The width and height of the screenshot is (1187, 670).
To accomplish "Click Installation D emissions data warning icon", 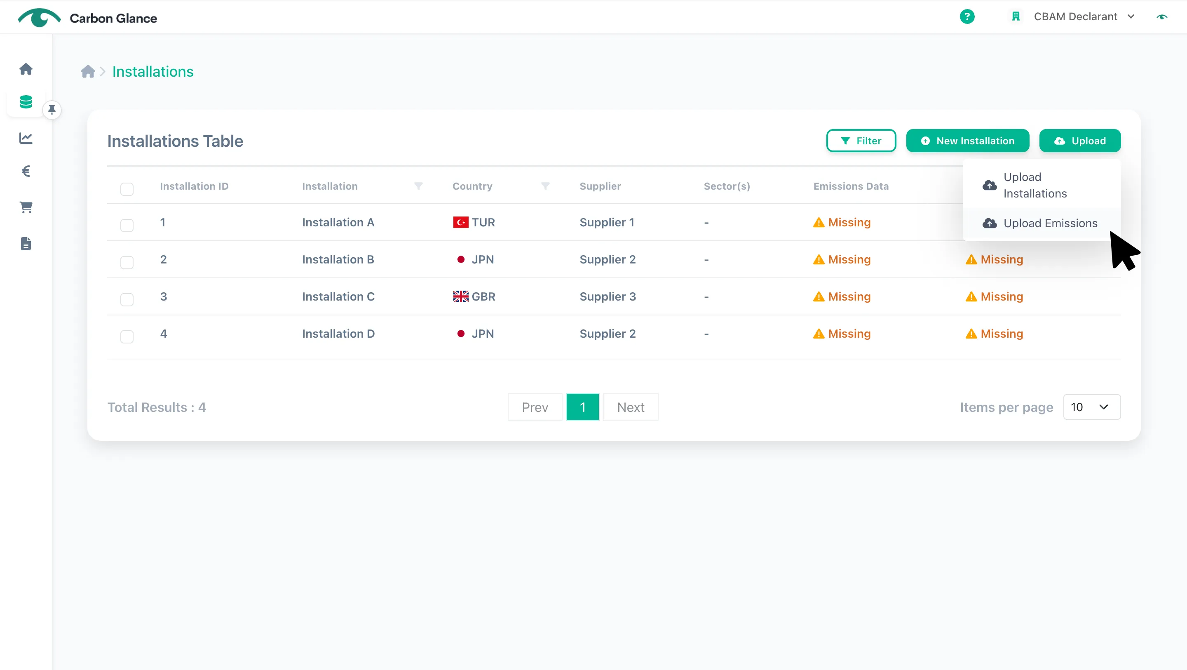I will click(x=819, y=334).
